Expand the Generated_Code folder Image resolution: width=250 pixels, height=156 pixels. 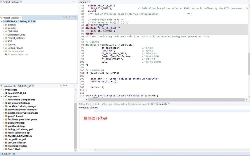pos(4,35)
